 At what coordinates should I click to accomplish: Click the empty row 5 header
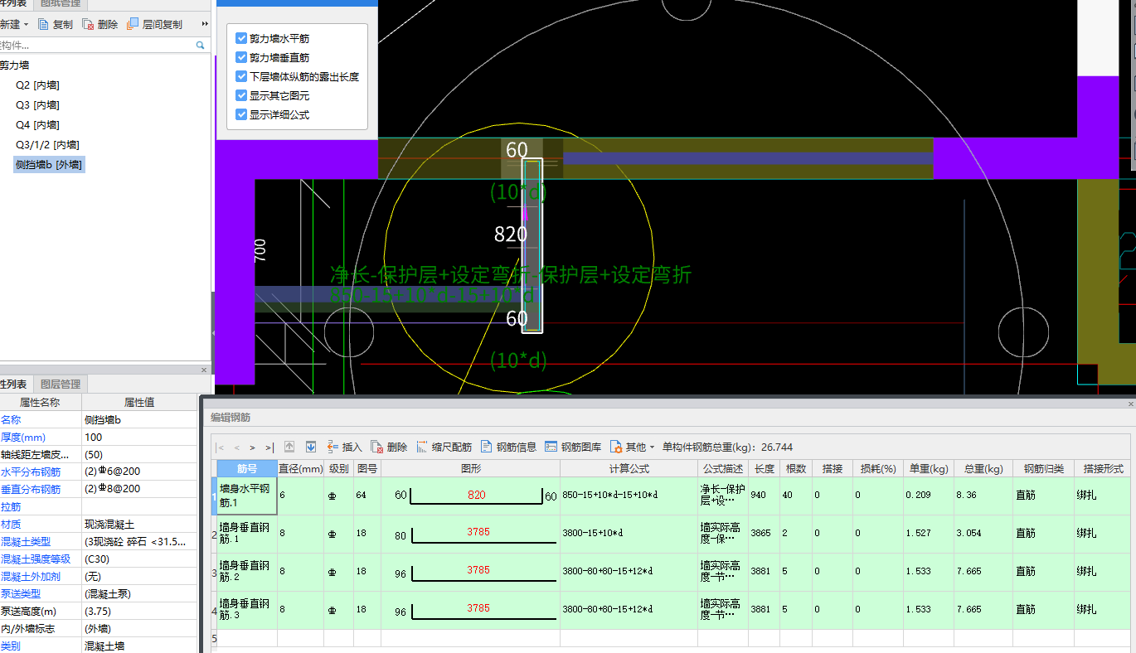214,638
